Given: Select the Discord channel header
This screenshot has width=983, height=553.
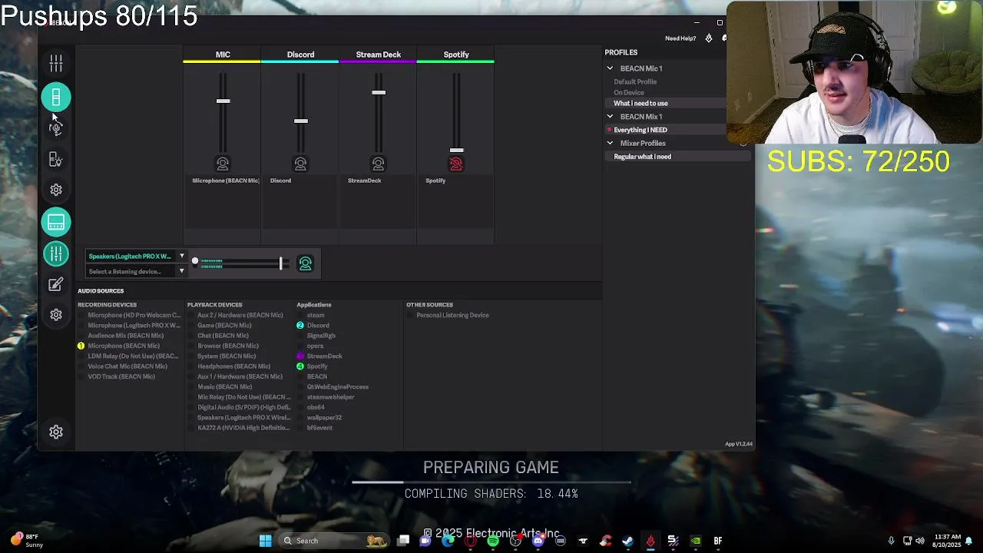Looking at the screenshot, I should click(x=300, y=55).
